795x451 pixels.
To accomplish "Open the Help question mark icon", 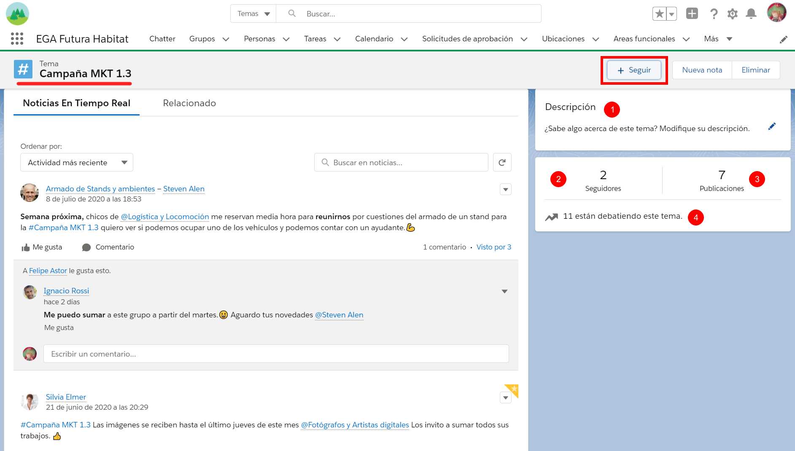I will pos(714,14).
